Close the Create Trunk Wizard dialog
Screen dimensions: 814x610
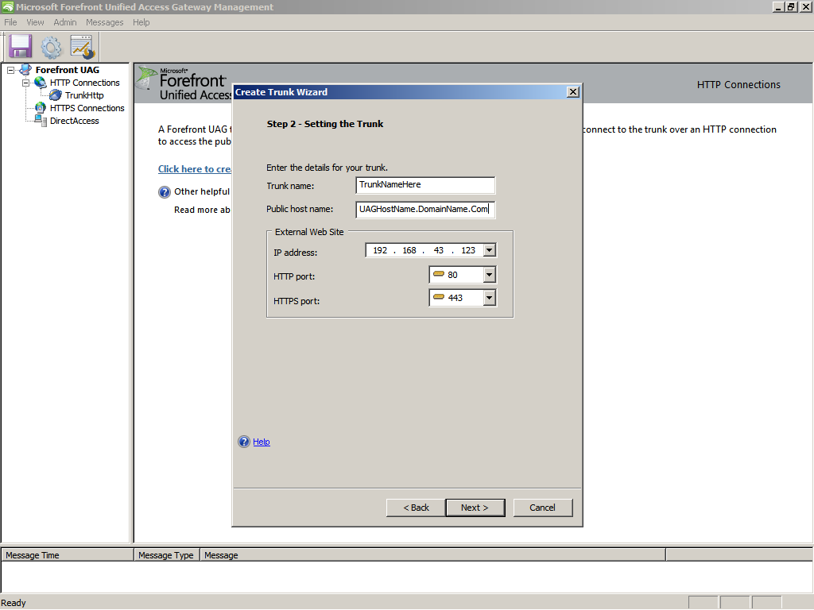tap(573, 92)
